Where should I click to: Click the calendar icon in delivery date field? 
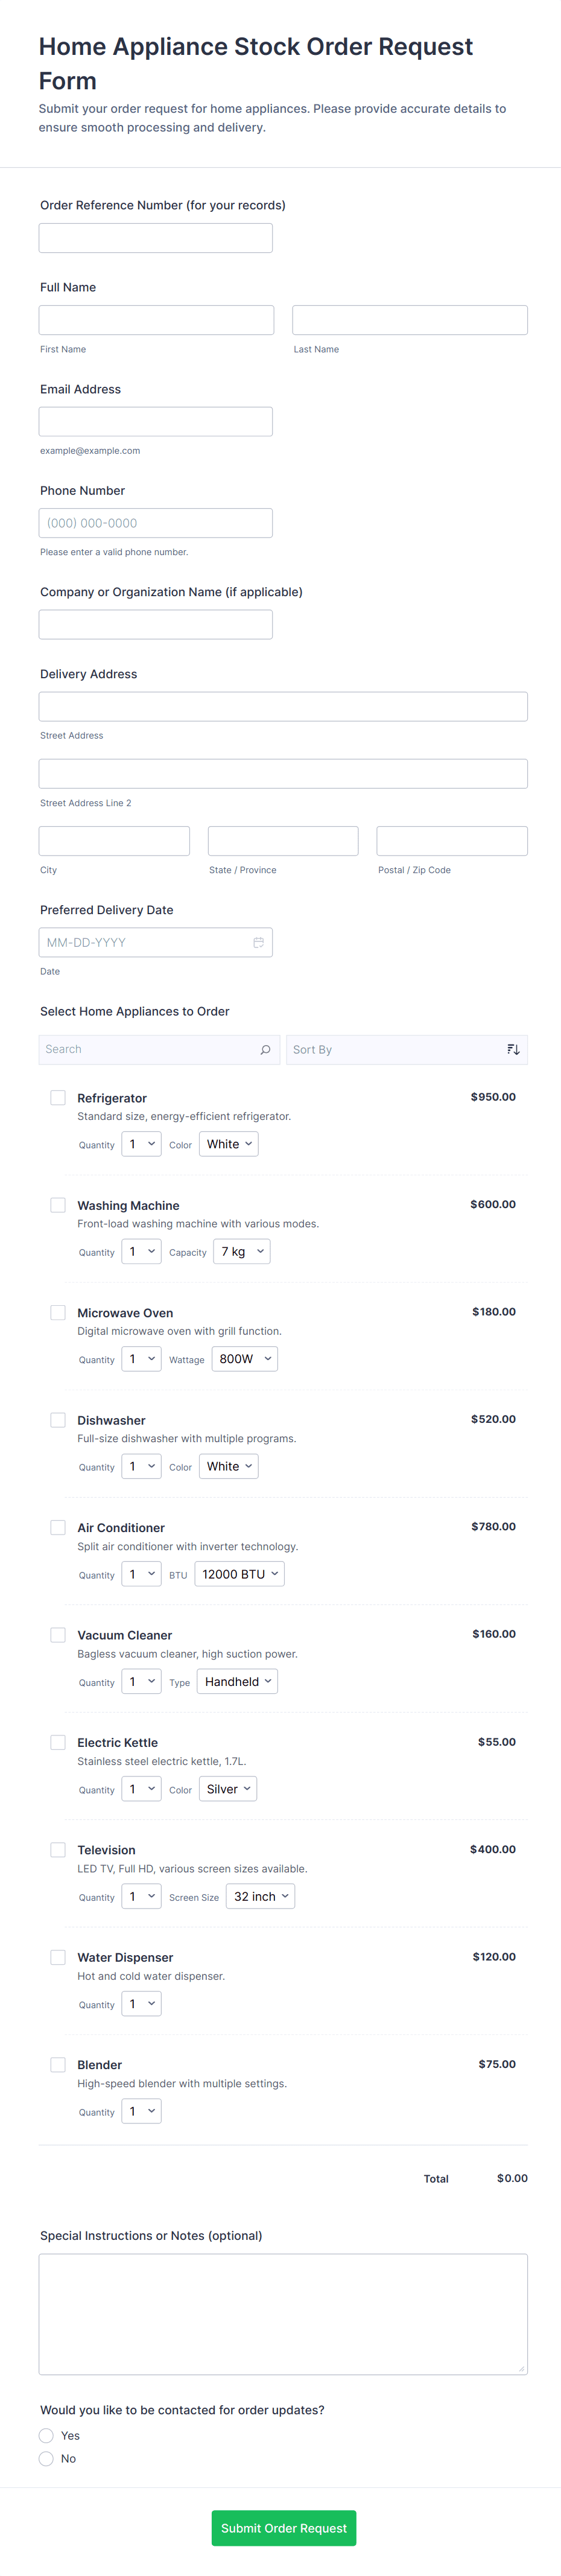[258, 942]
